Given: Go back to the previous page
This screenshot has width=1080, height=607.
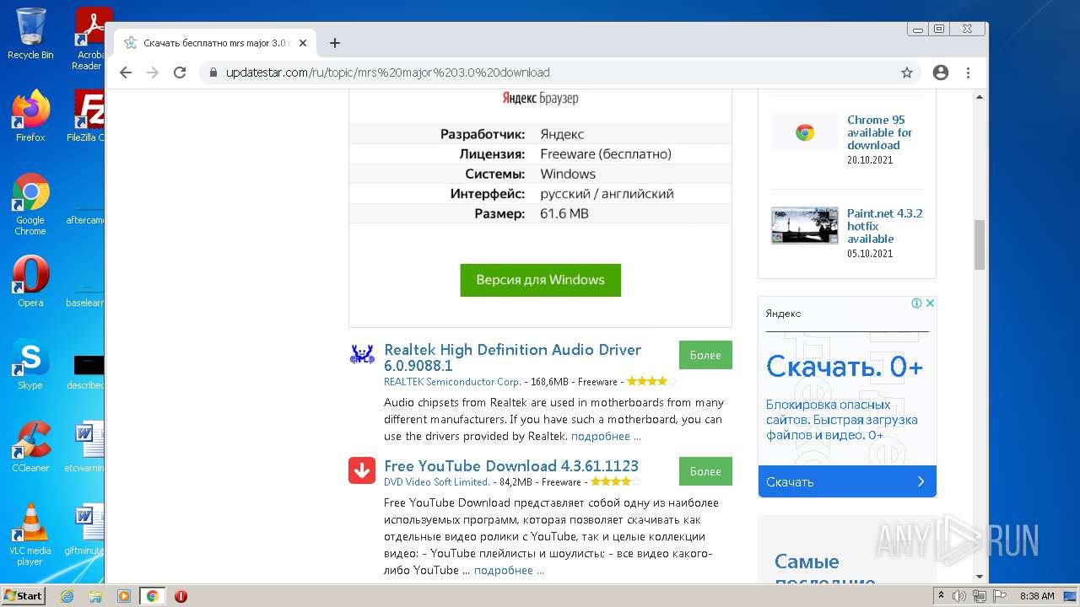Looking at the screenshot, I should [126, 73].
